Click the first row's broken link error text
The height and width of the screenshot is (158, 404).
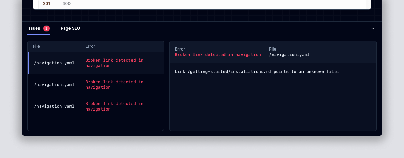click(114, 63)
